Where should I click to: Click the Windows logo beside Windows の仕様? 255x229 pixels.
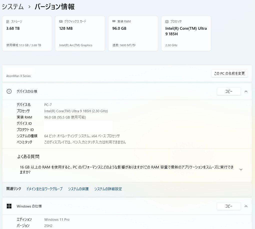click(x=9, y=206)
